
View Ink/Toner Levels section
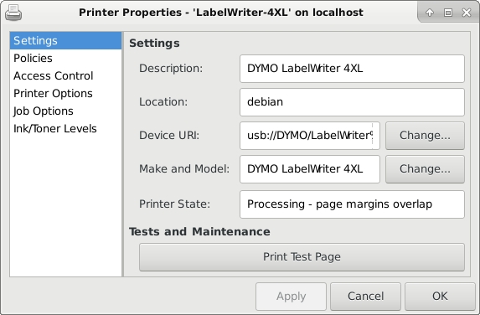click(66, 128)
